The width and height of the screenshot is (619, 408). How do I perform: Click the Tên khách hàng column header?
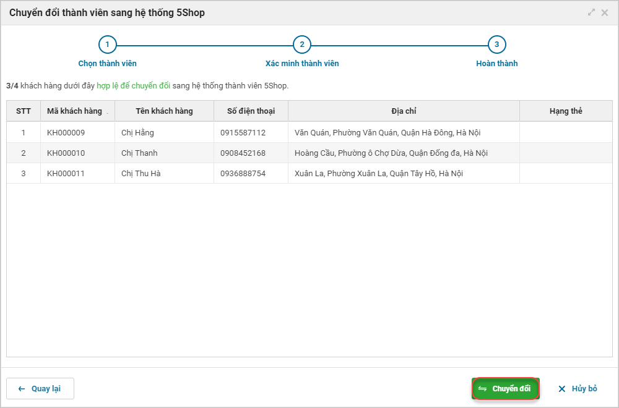[x=164, y=111]
